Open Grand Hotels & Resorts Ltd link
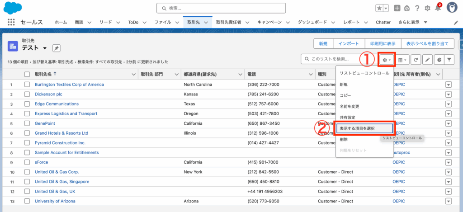This screenshot has width=463, height=212. [x=61, y=133]
